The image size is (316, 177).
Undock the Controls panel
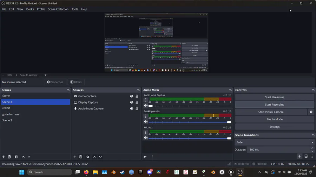point(313,90)
